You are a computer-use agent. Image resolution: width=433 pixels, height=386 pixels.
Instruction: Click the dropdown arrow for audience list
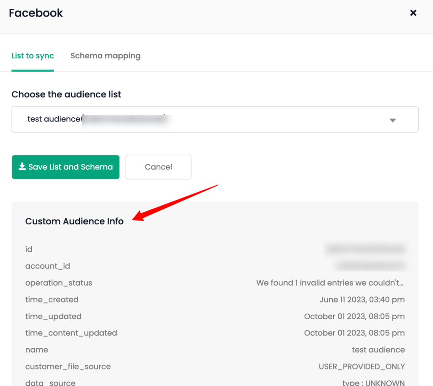pos(393,120)
